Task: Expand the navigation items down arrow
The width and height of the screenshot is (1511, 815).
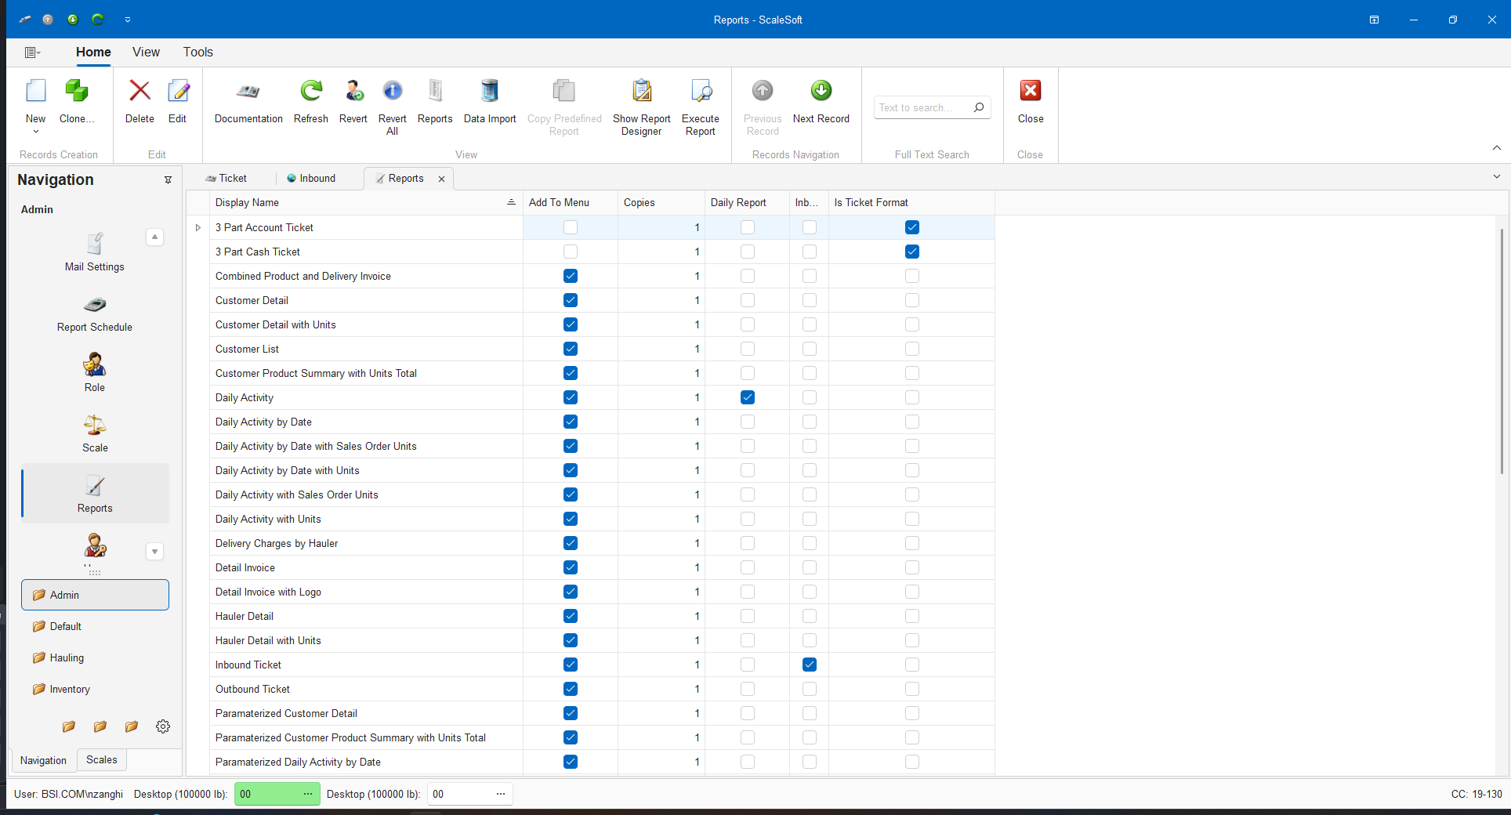Action: (155, 552)
